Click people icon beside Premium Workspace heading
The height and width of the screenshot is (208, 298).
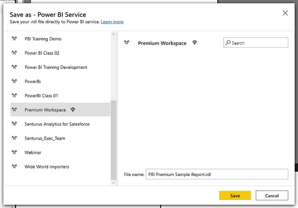point(127,43)
